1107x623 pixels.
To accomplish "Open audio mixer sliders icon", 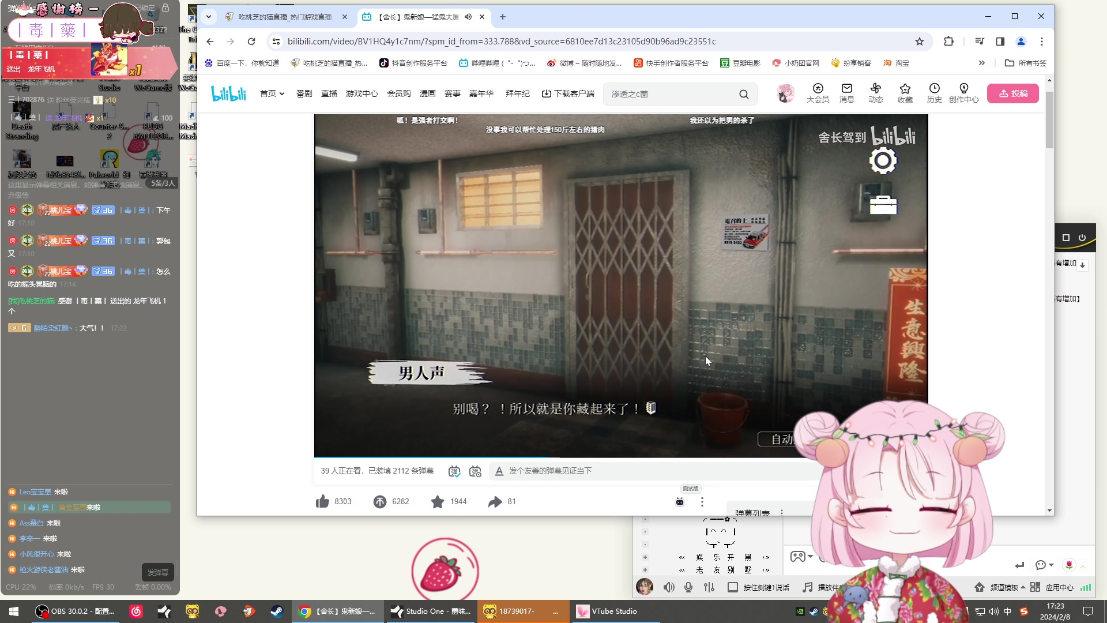I will pyautogui.click(x=709, y=587).
